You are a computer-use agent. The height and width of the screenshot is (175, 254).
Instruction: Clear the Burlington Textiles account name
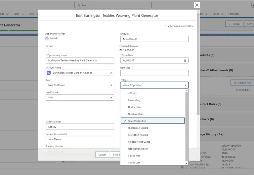point(111,73)
